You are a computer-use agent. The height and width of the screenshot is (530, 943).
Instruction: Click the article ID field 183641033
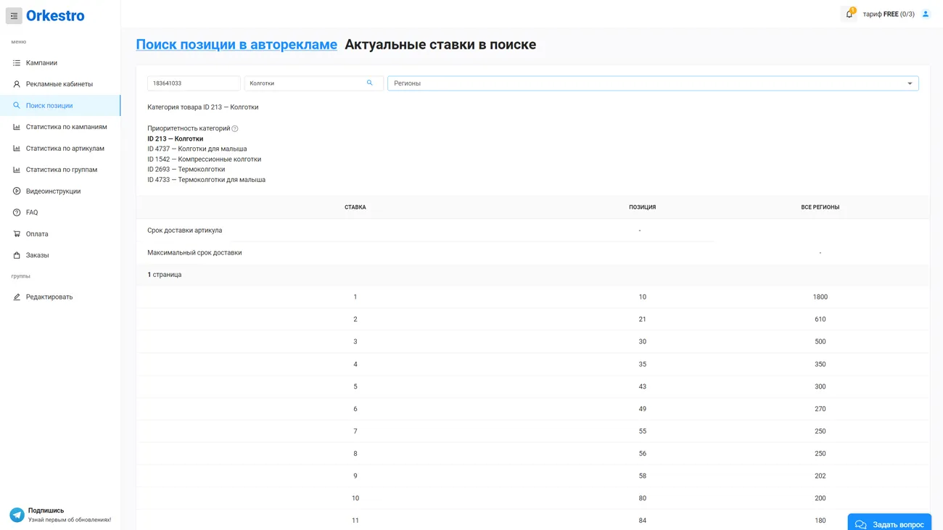pos(193,83)
